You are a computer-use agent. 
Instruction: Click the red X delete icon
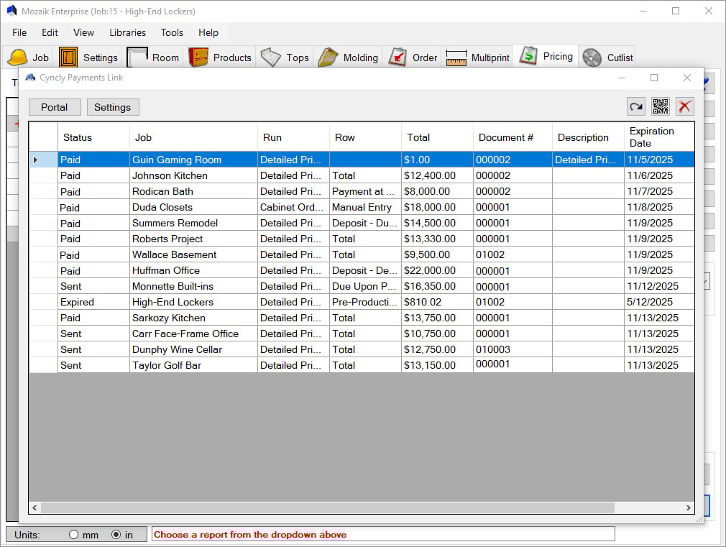[x=685, y=106]
